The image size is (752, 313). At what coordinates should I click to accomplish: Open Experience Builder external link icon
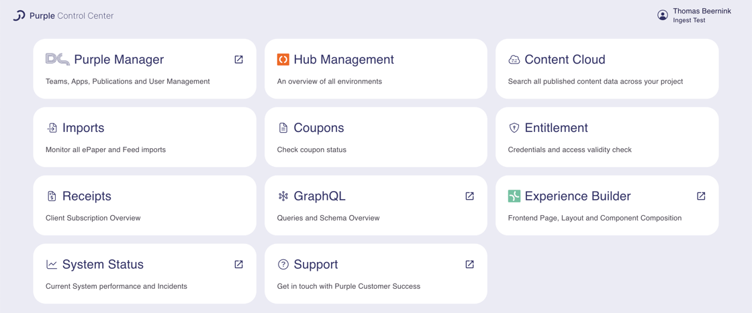tap(701, 196)
